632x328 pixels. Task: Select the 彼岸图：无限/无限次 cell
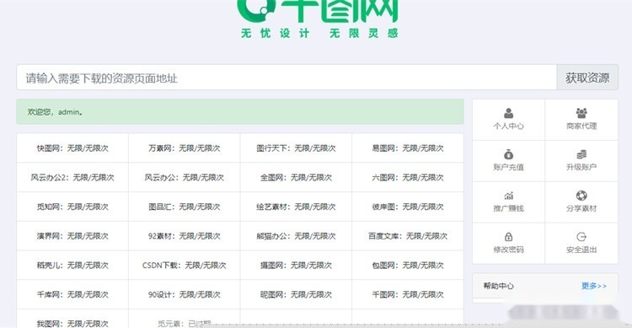tap(408, 207)
